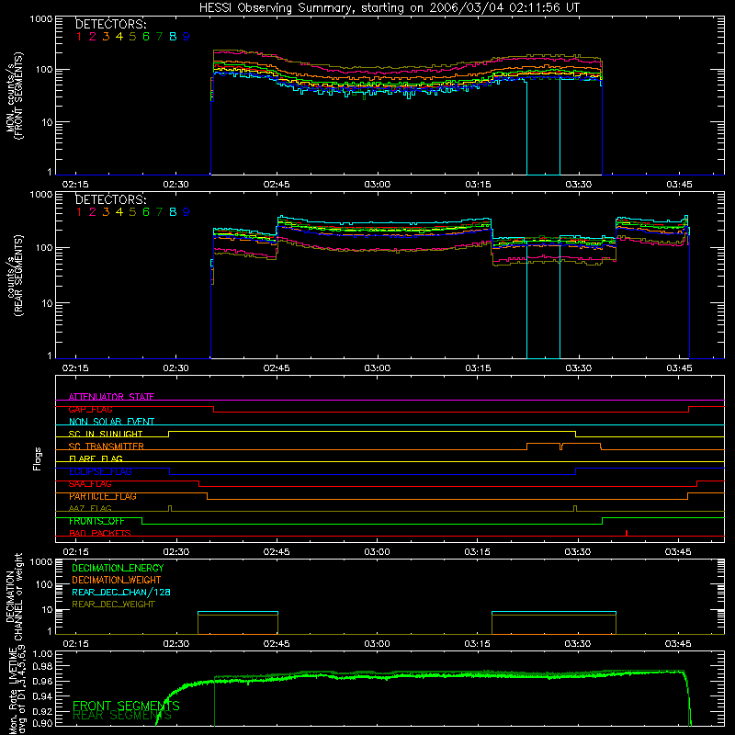Click the FLARE_FLAG label
Image resolution: width=735 pixels, height=735 pixels.
[96, 458]
